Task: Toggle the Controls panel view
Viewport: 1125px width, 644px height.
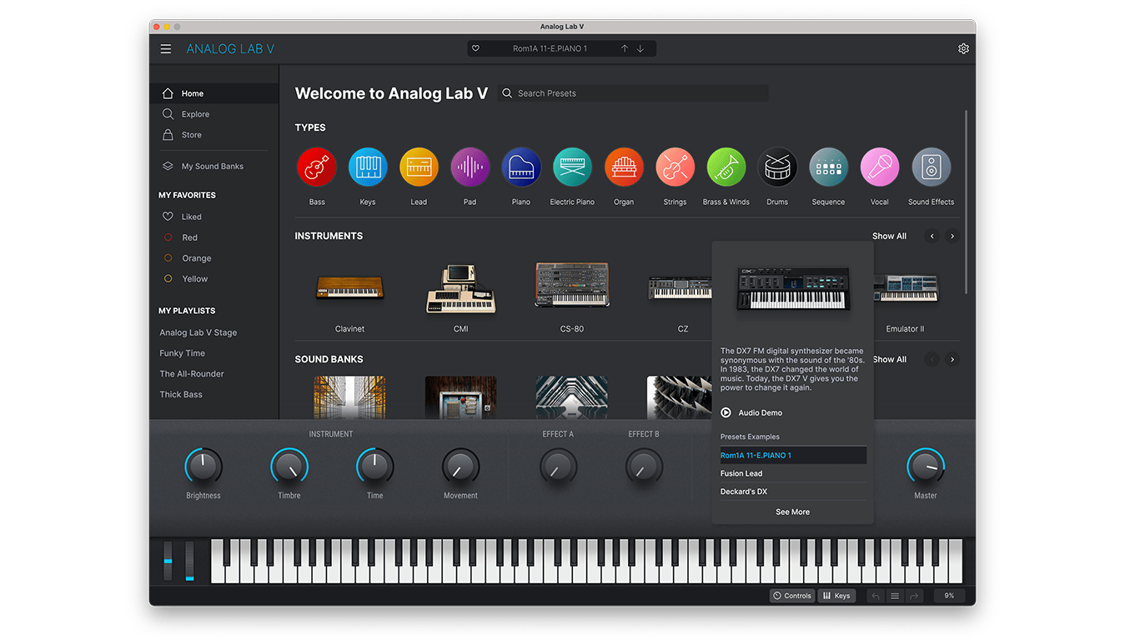Action: (791, 595)
